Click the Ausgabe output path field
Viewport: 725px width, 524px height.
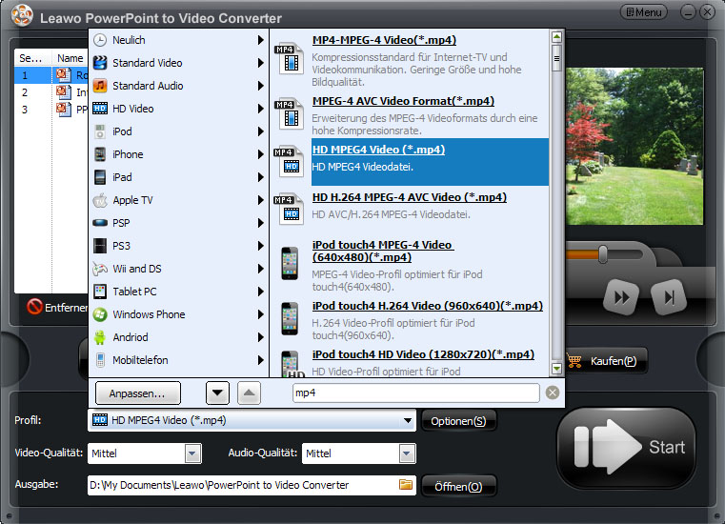pyautogui.click(x=252, y=485)
